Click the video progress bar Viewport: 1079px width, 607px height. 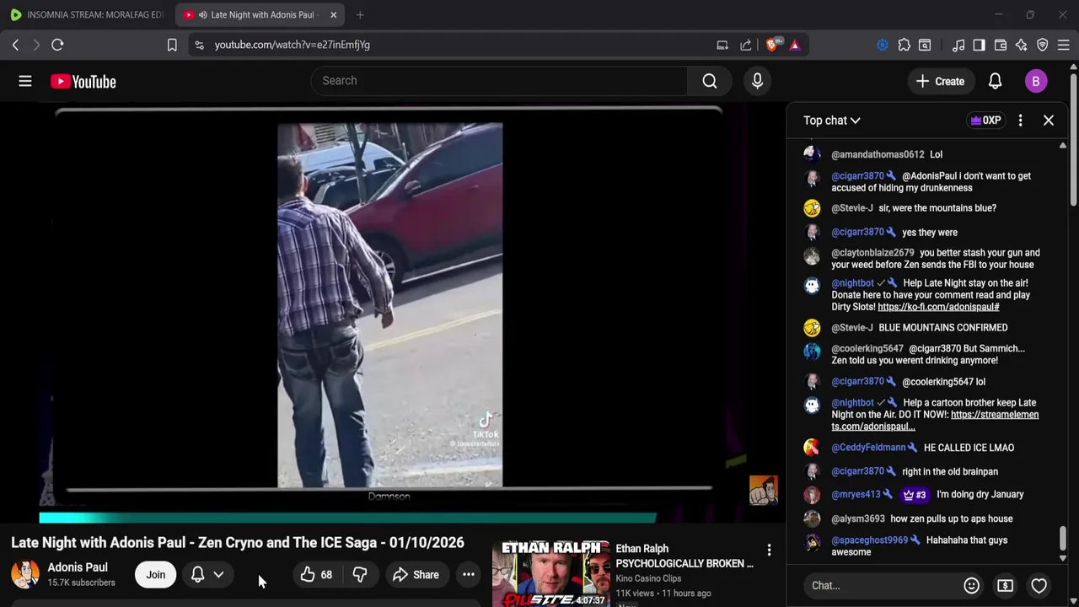pyautogui.click(x=347, y=518)
